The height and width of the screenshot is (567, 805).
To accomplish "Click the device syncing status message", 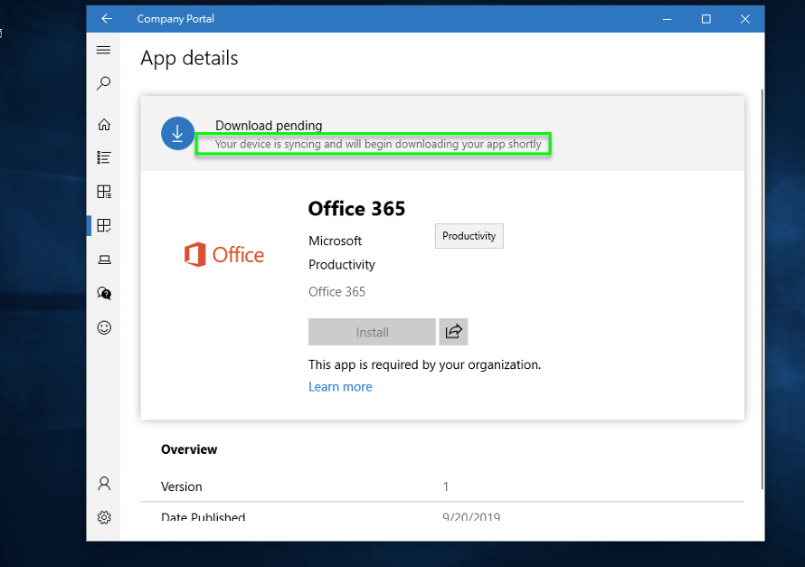I will coord(378,144).
